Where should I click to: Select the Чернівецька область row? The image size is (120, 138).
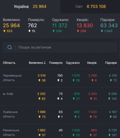point(60,78)
